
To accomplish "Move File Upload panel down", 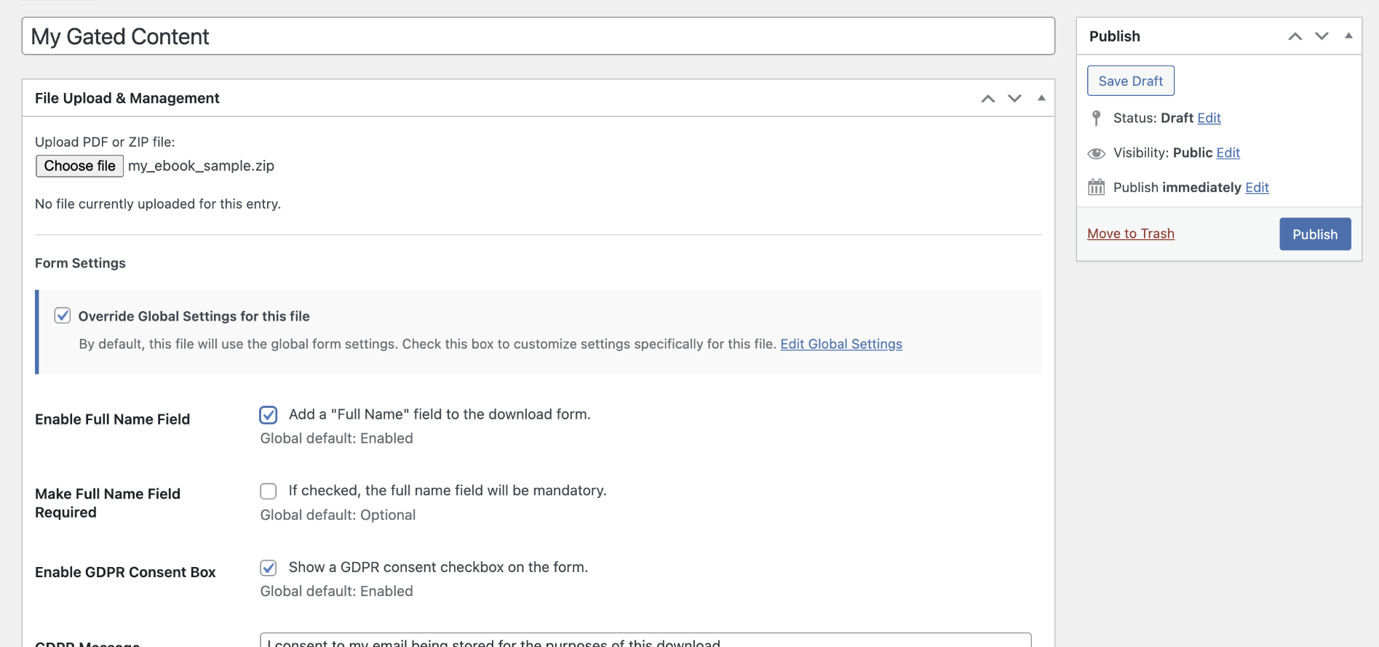I will point(1014,99).
